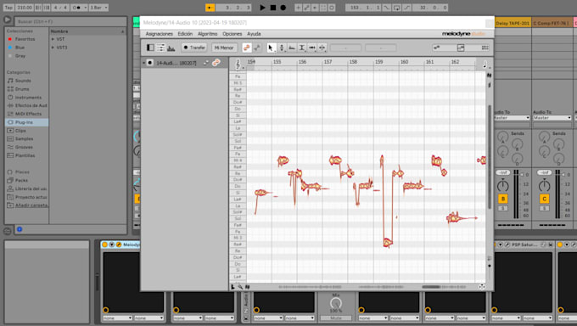Click the play button in Ableton transport
Screen dimensions: 577x326
262,8
